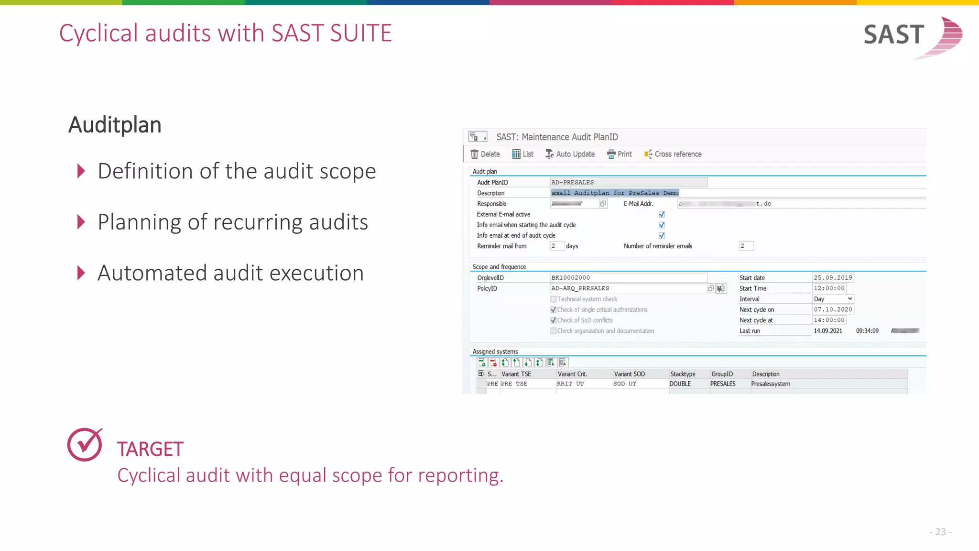Run Auto Update from the toolbar
The height and width of the screenshot is (551, 979).
tap(570, 154)
